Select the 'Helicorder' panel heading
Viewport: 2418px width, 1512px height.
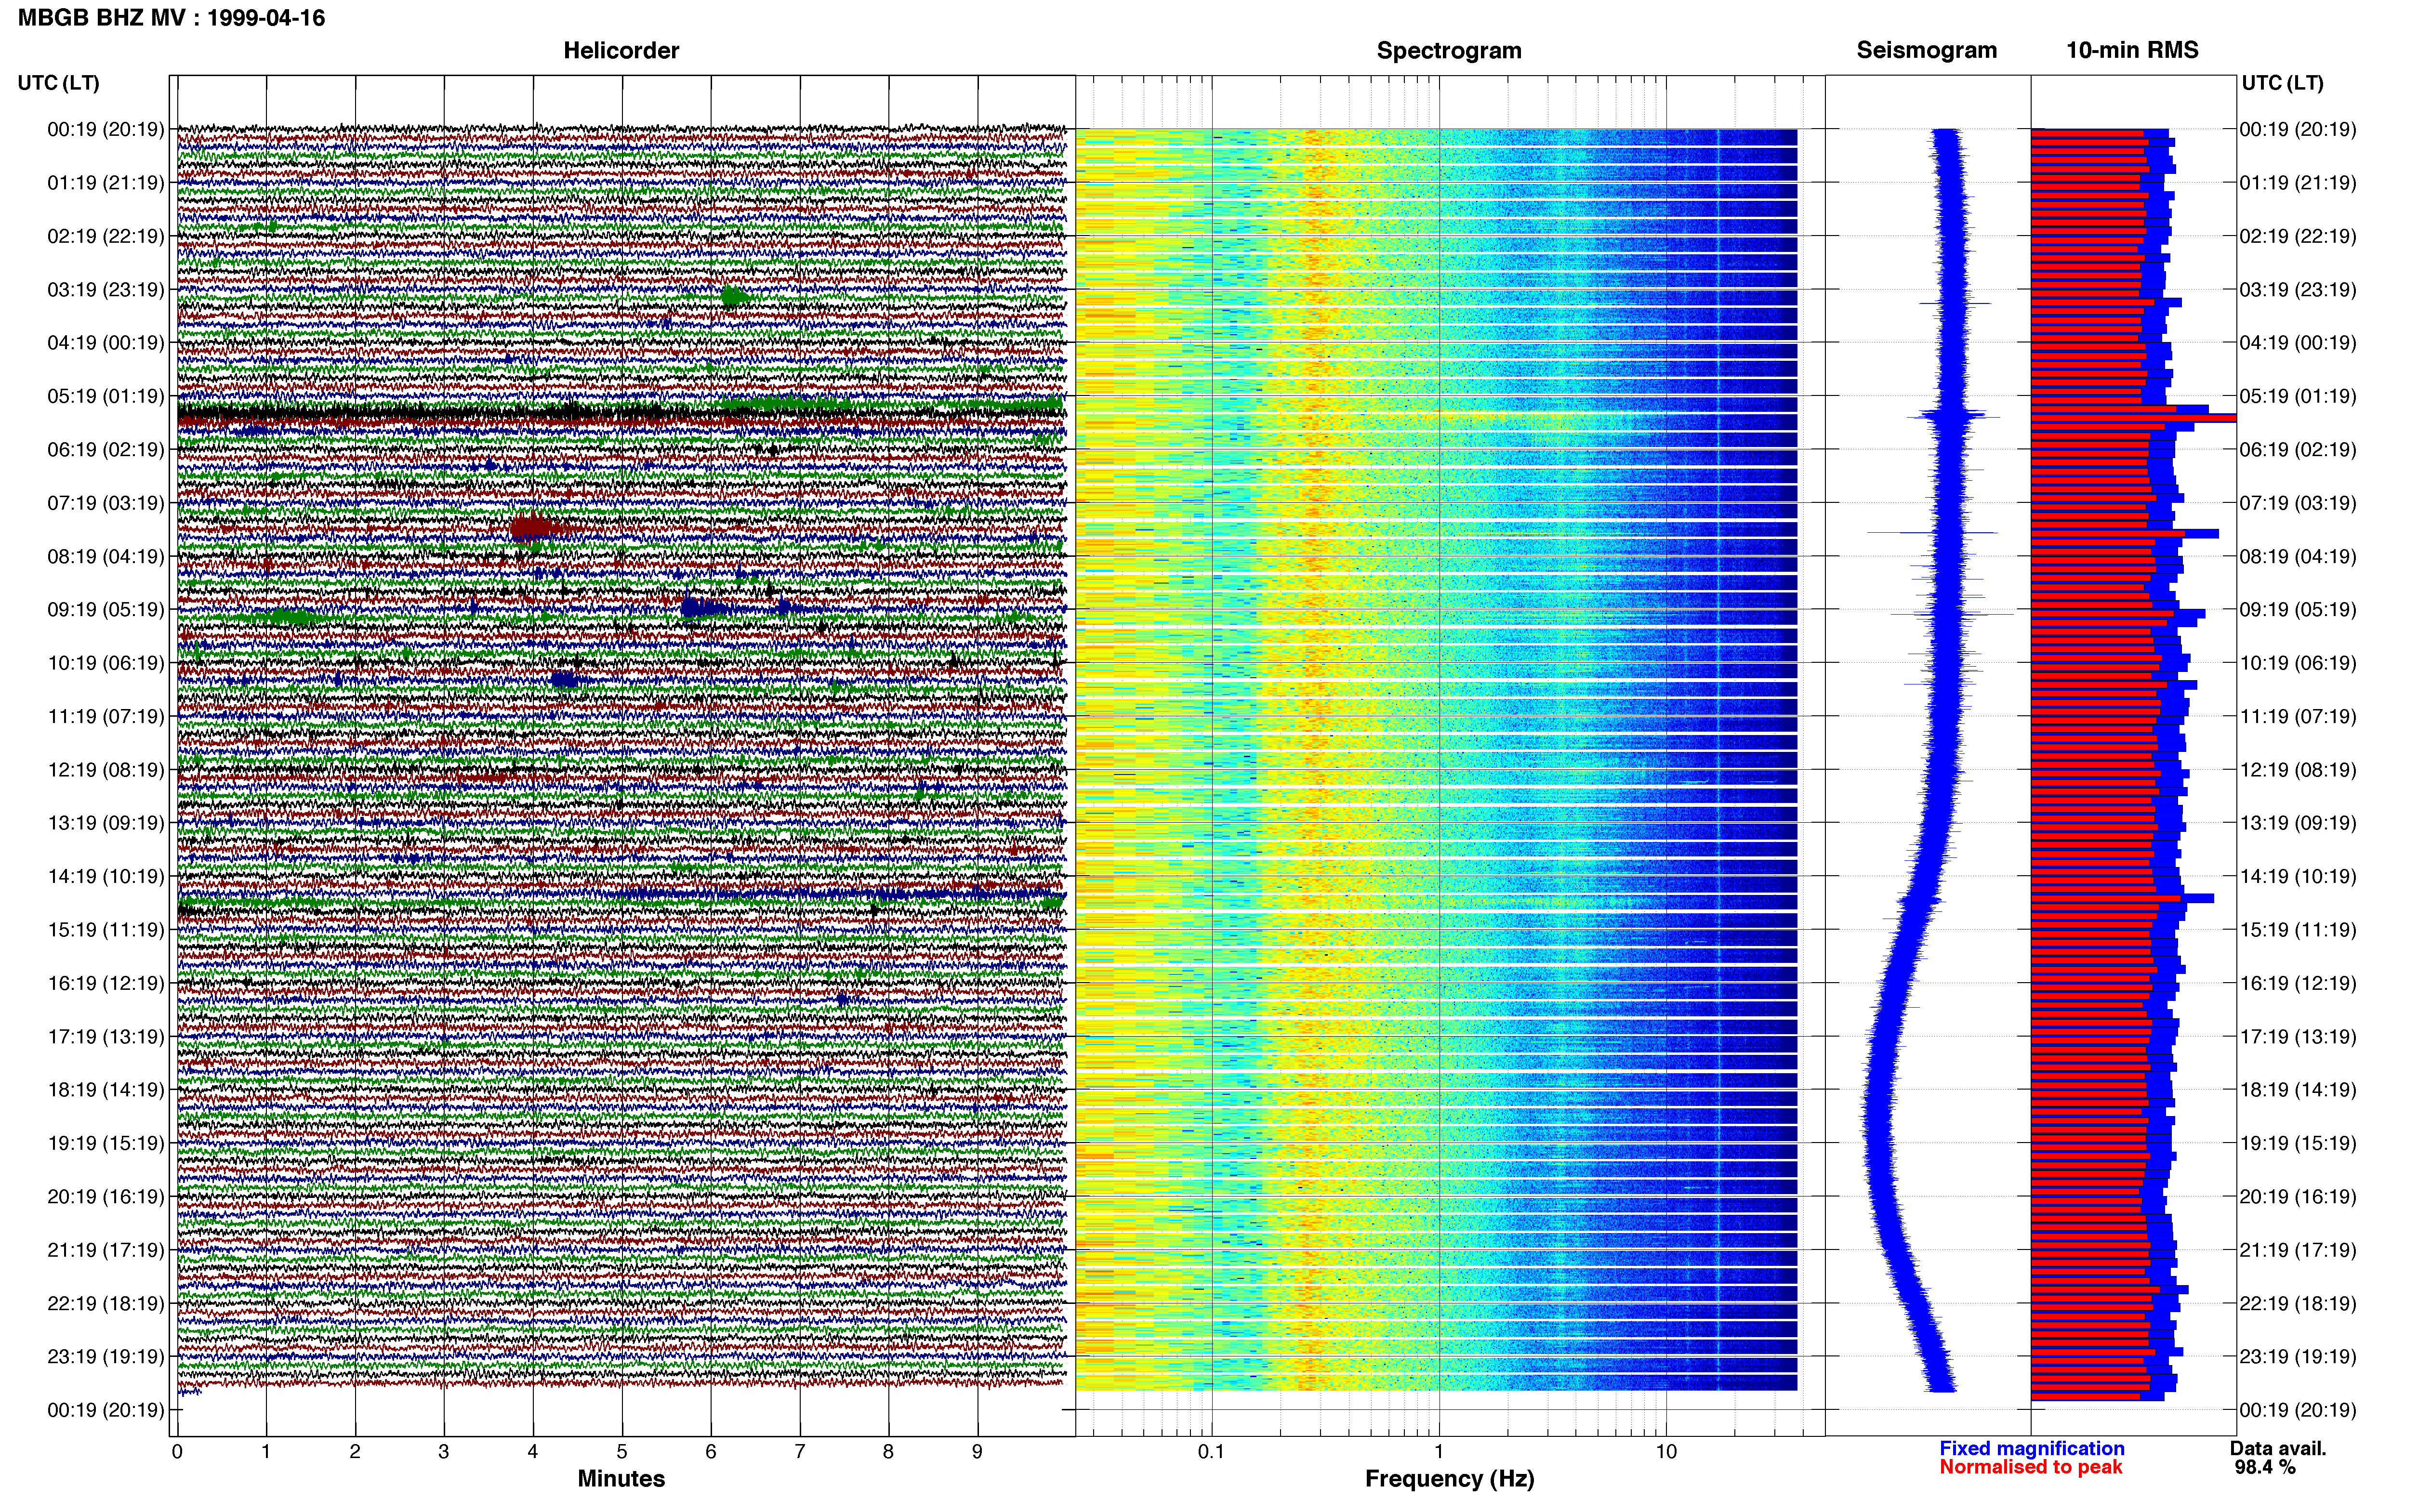[621, 50]
